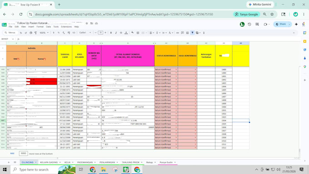Open the all sheets list
This screenshot has height=174, width=309.
point(15,162)
